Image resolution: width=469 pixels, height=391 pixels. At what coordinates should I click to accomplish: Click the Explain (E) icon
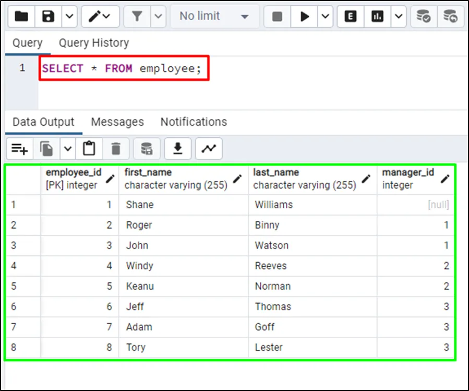(351, 16)
